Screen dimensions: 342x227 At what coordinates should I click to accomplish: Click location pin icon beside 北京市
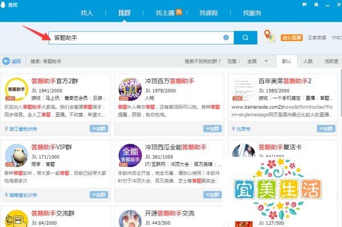coord(234,129)
